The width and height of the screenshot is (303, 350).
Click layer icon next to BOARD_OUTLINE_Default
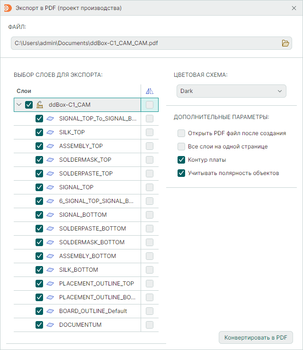tap(50, 311)
